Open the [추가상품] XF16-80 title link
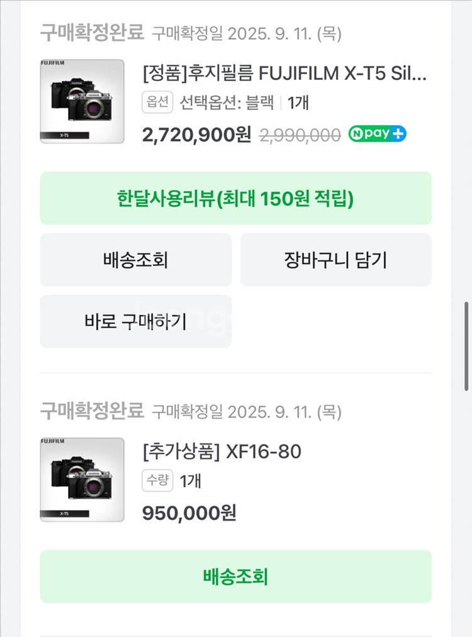The width and height of the screenshot is (472, 637). [222, 451]
